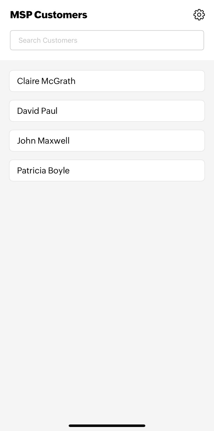Click the Search Customers input field
The width and height of the screenshot is (214, 431).
tap(107, 40)
